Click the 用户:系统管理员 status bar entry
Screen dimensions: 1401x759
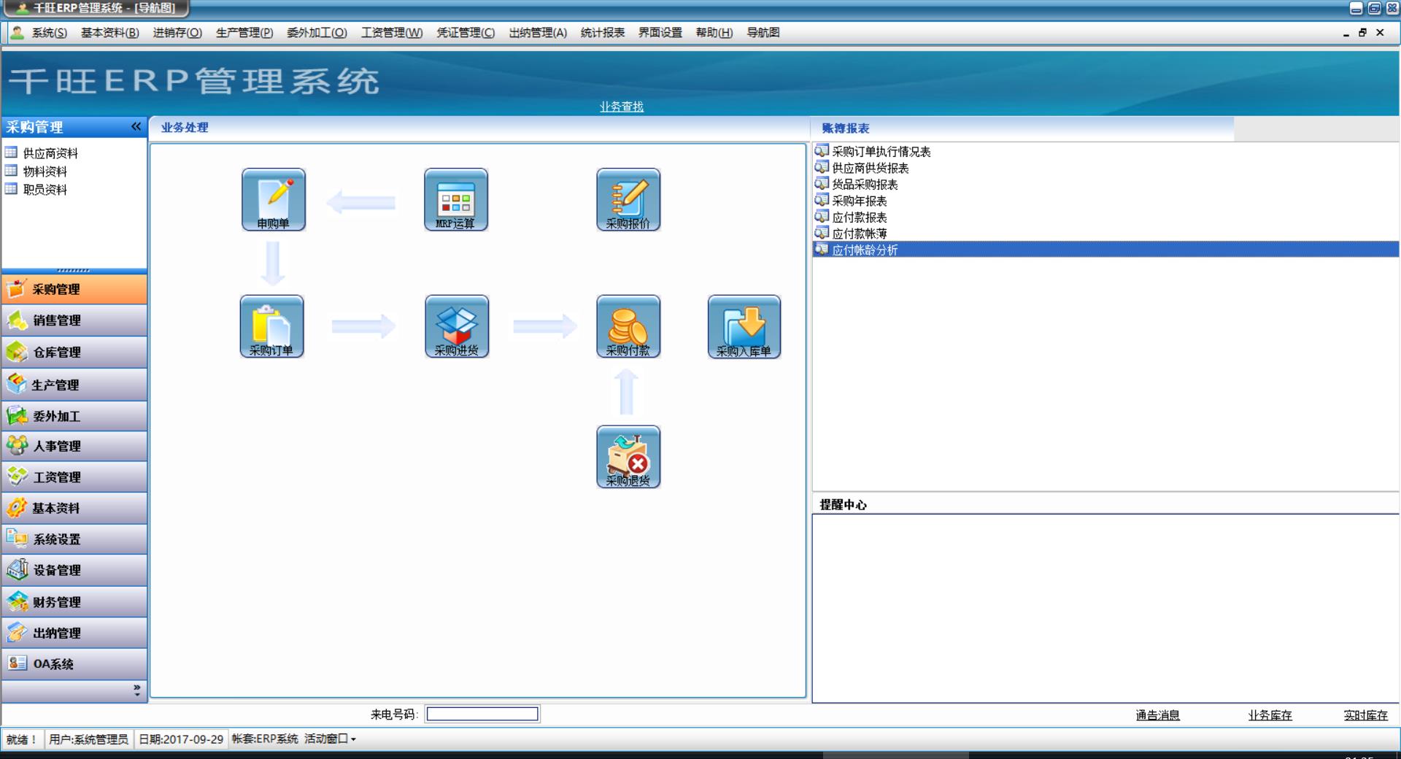pyautogui.click(x=89, y=739)
